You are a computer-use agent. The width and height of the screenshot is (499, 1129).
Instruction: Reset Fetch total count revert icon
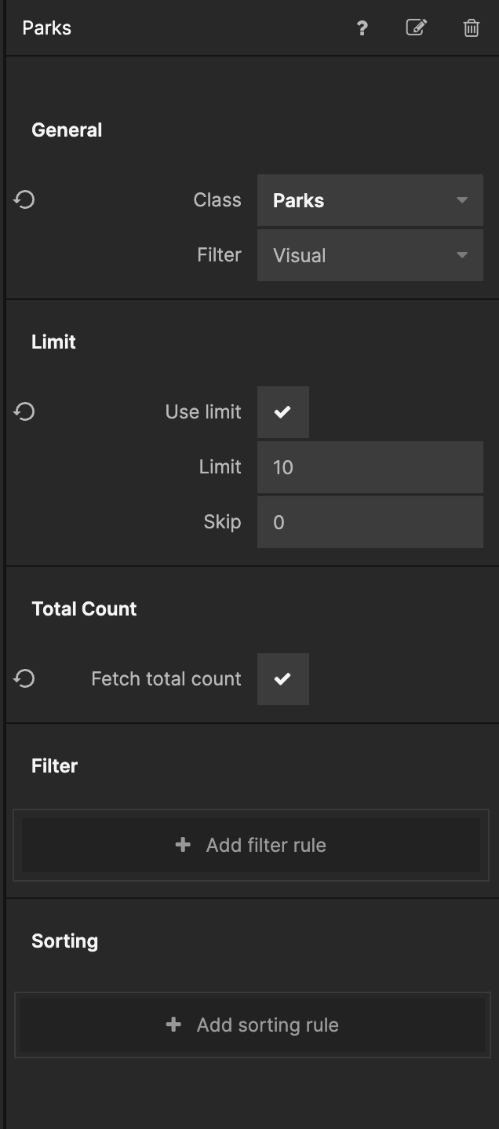point(24,678)
